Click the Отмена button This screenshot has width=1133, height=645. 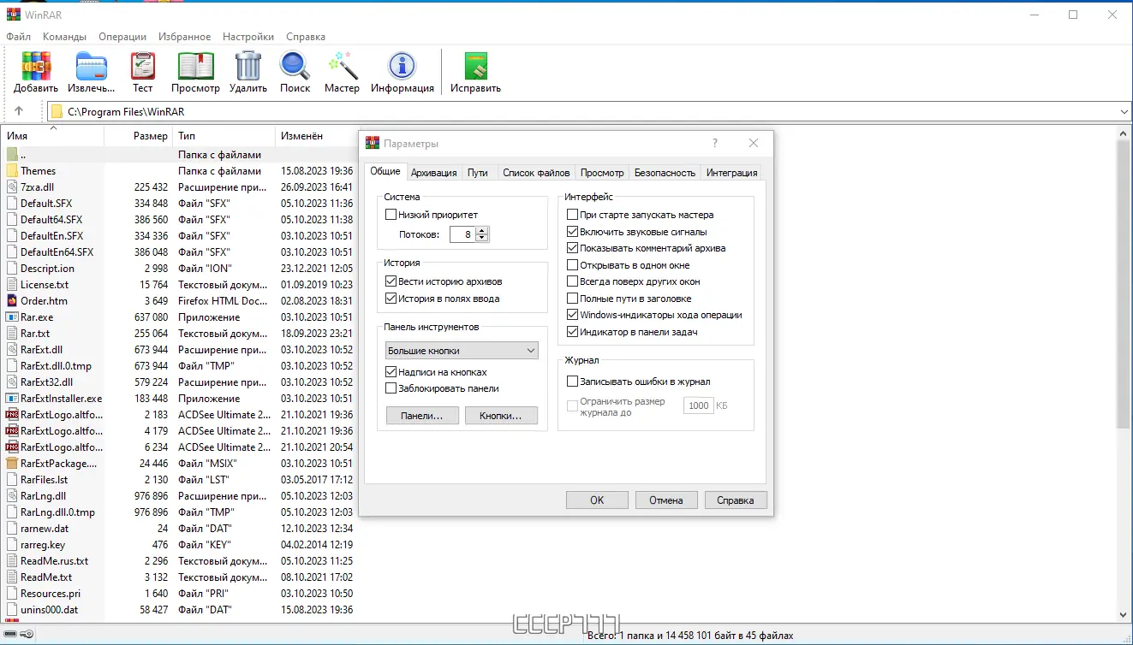pyautogui.click(x=665, y=500)
